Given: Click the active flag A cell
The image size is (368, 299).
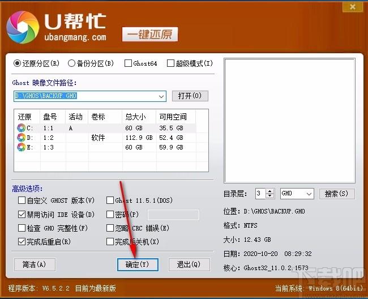Looking at the screenshot, I should point(71,128).
